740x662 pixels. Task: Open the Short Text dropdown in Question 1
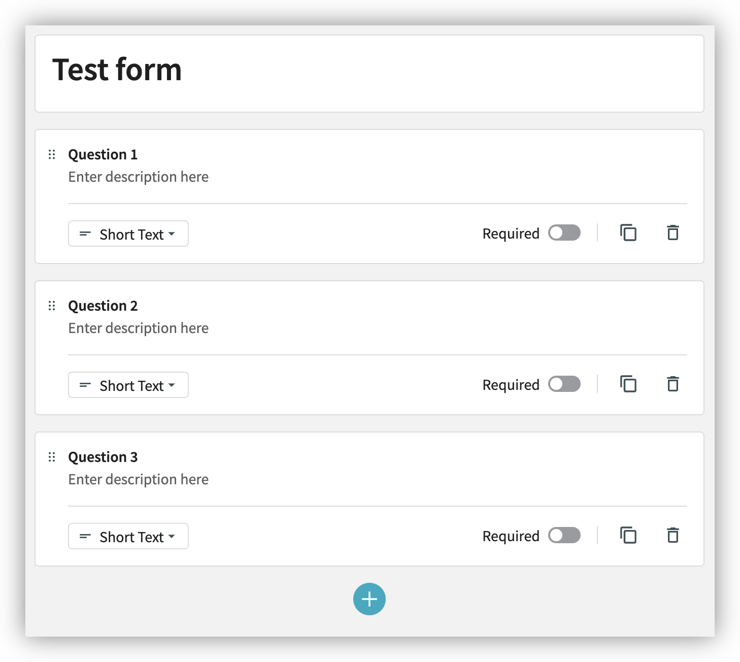click(x=128, y=234)
